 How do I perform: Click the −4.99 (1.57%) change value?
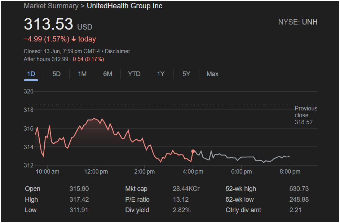47,39
